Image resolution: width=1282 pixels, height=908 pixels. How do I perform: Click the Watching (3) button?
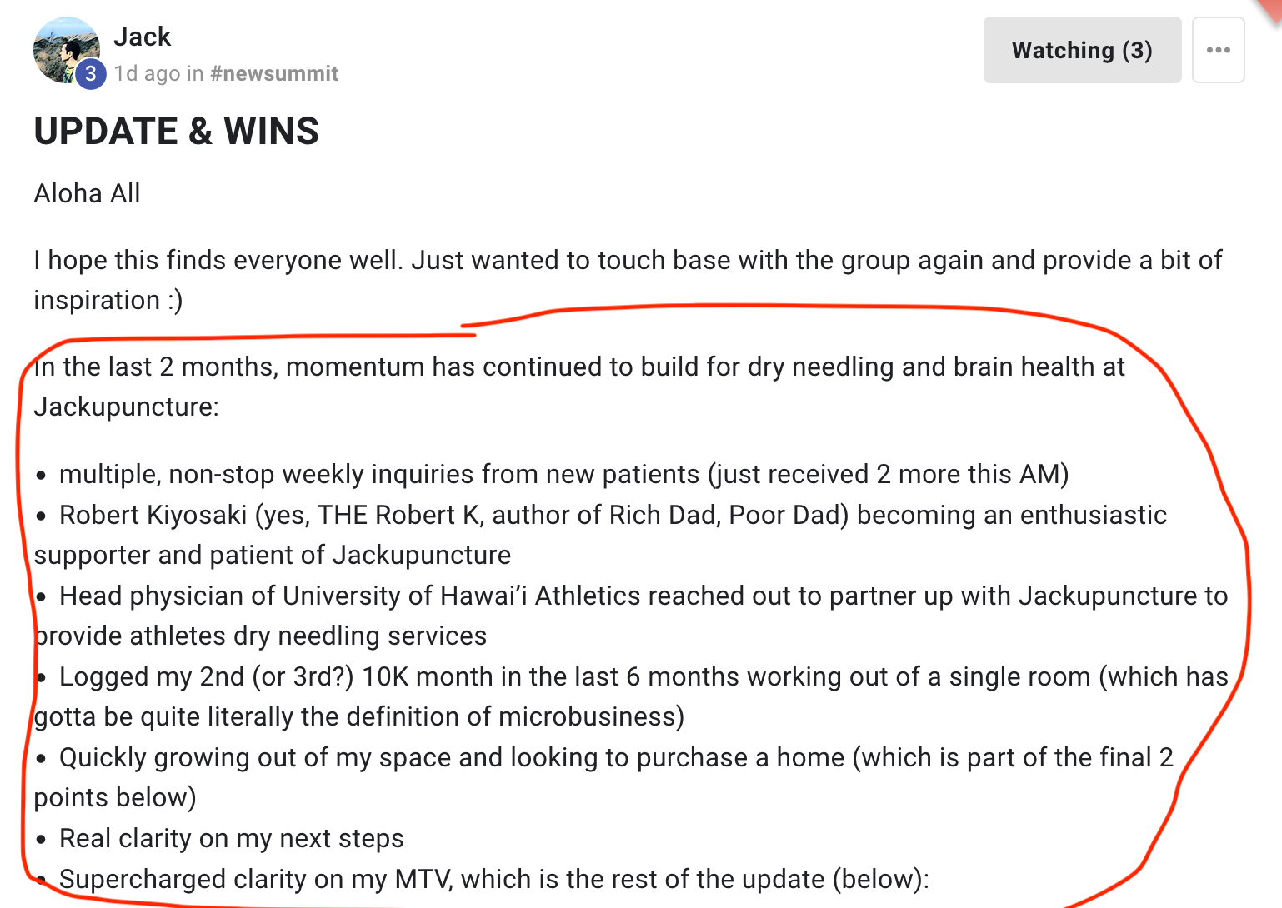pyautogui.click(x=1081, y=50)
